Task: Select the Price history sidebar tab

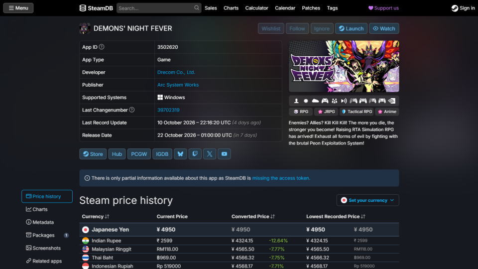Action: click(x=47, y=196)
